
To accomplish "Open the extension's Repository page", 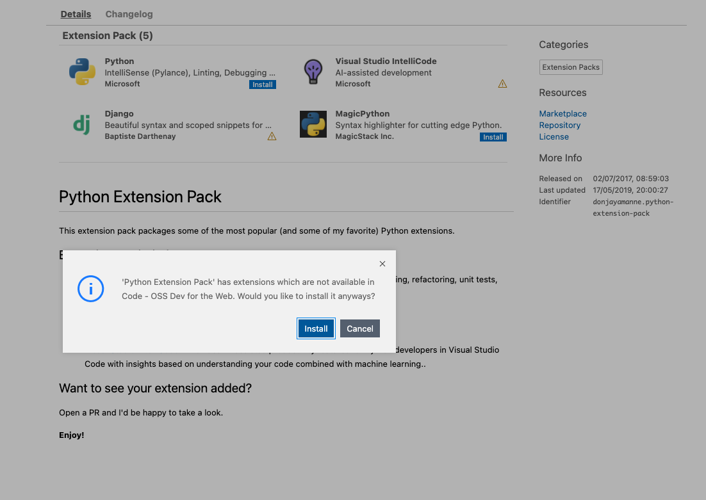I will tap(560, 125).
